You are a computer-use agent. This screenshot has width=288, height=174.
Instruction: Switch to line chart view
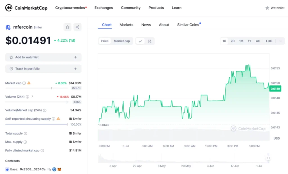click(x=140, y=41)
